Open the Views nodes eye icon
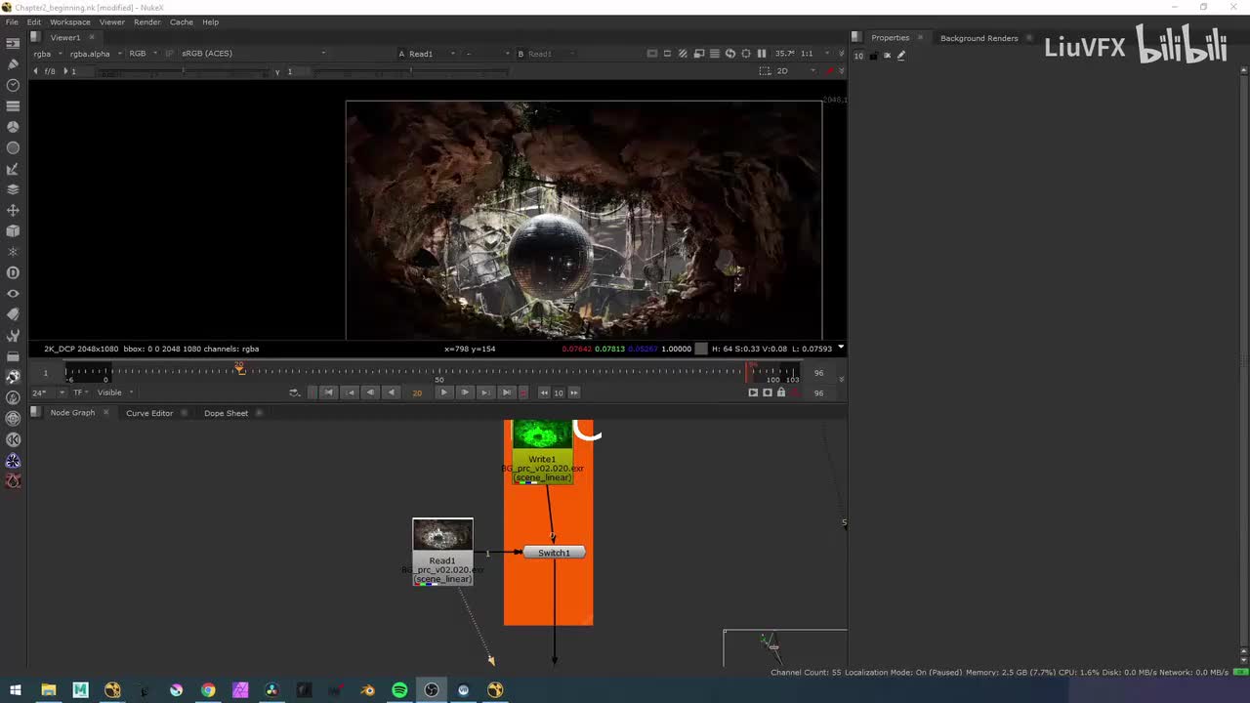The width and height of the screenshot is (1250, 703). point(13,294)
